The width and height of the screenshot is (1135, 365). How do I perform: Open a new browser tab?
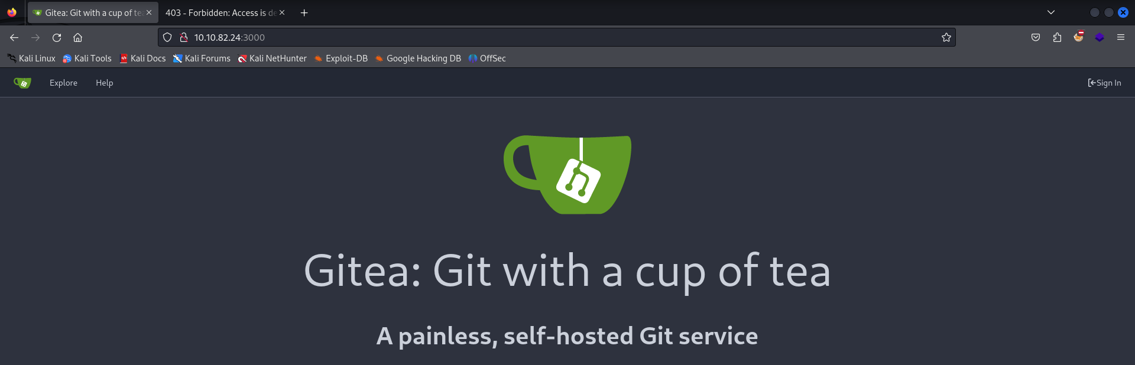[304, 13]
